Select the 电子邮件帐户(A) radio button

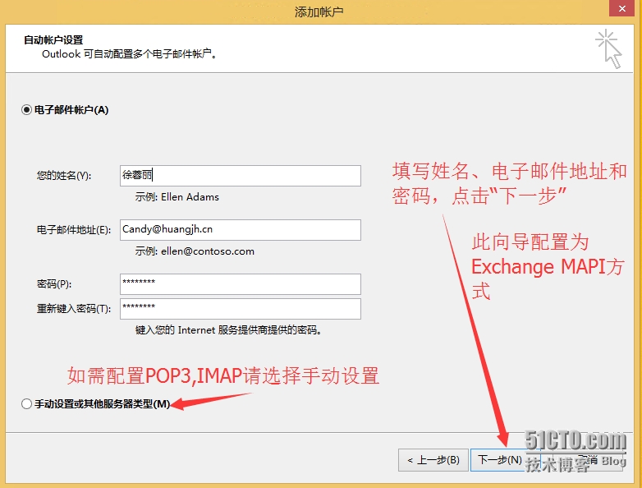(27, 109)
